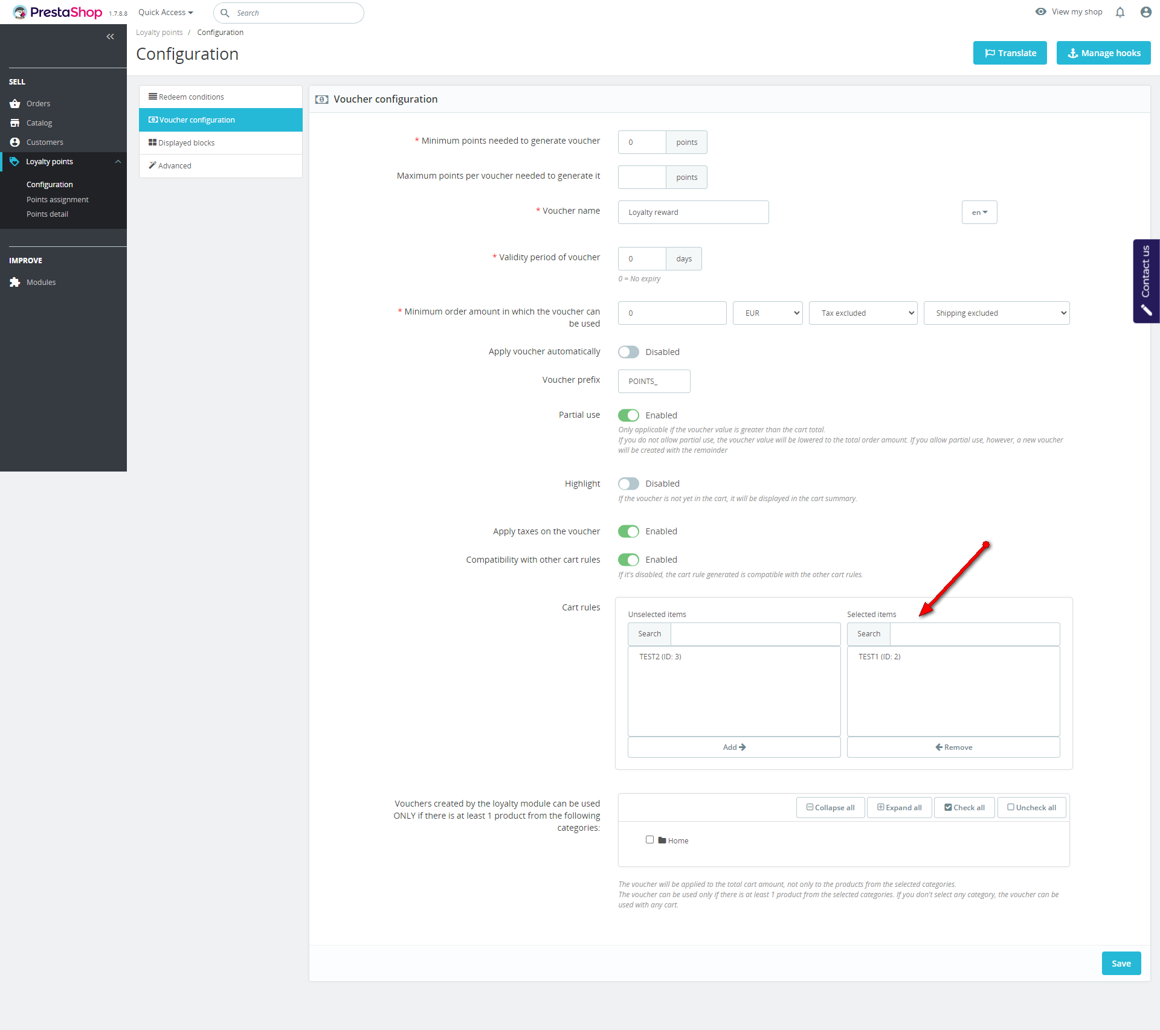Click the Customers person icon
This screenshot has height=1030, width=1160.
pyautogui.click(x=15, y=142)
